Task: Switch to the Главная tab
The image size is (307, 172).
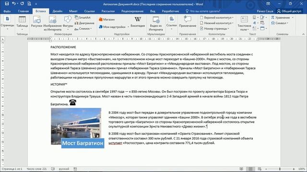Action: point(24,11)
